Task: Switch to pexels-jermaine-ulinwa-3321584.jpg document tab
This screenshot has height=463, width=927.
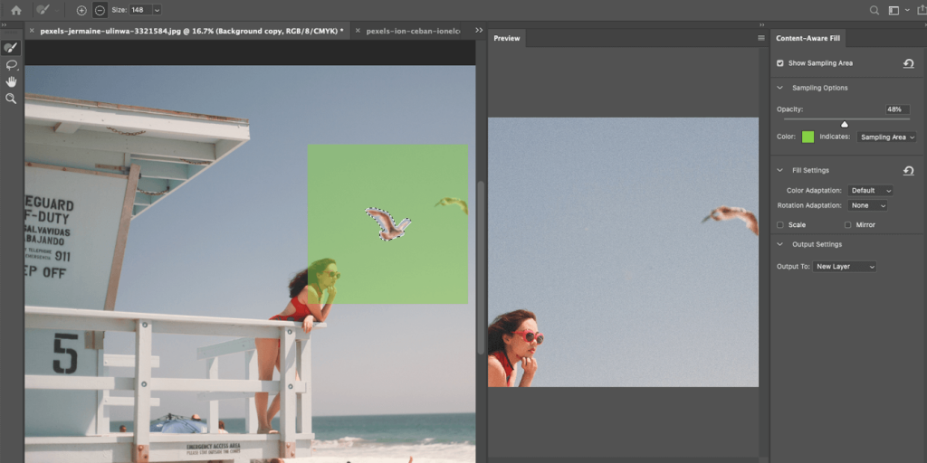Action: (192, 31)
